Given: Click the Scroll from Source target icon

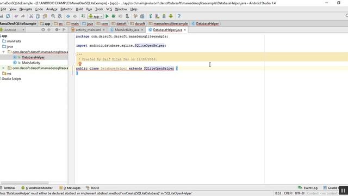Looking at the screenshot, I should pos(43,30).
